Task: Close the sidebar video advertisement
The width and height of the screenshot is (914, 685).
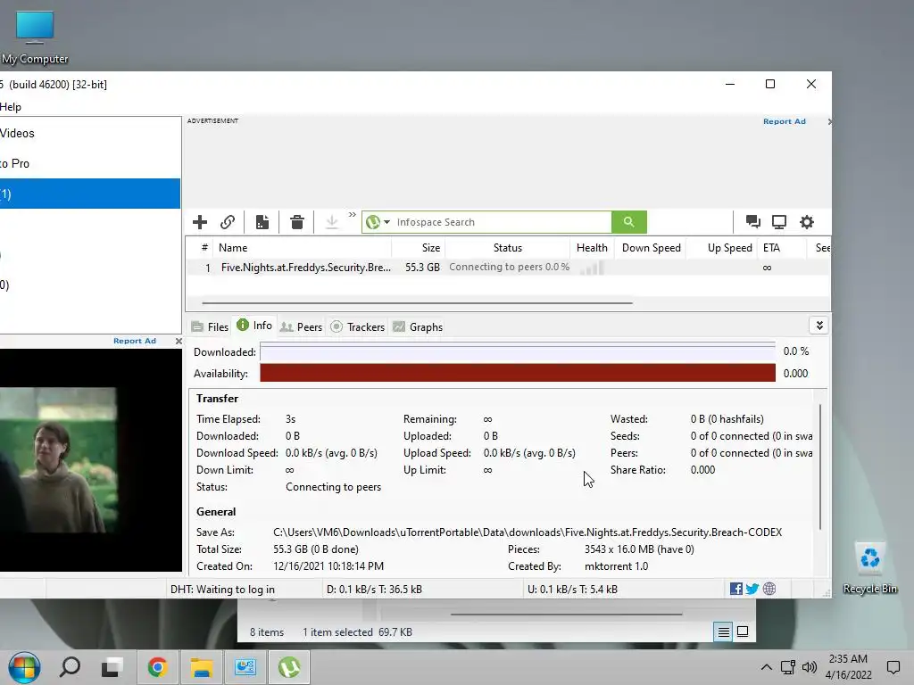Action: (179, 341)
